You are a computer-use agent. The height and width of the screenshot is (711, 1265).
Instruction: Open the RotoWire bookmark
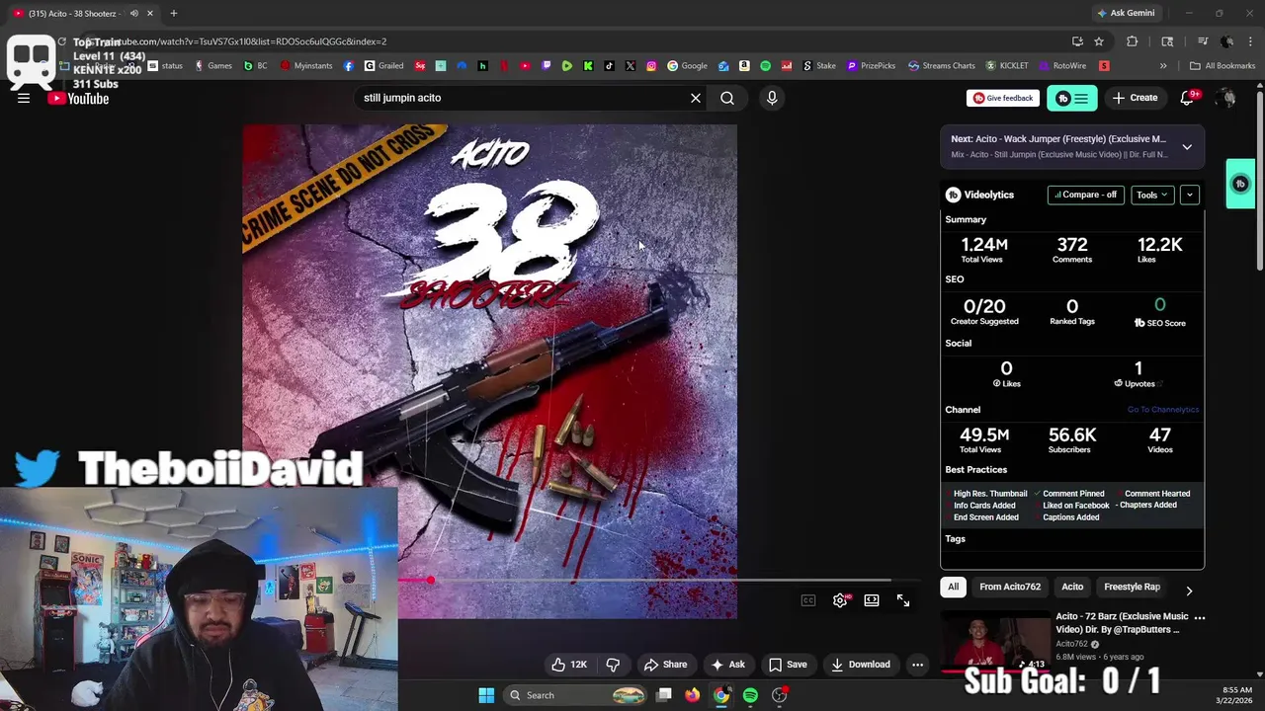click(x=1062, y=66)
